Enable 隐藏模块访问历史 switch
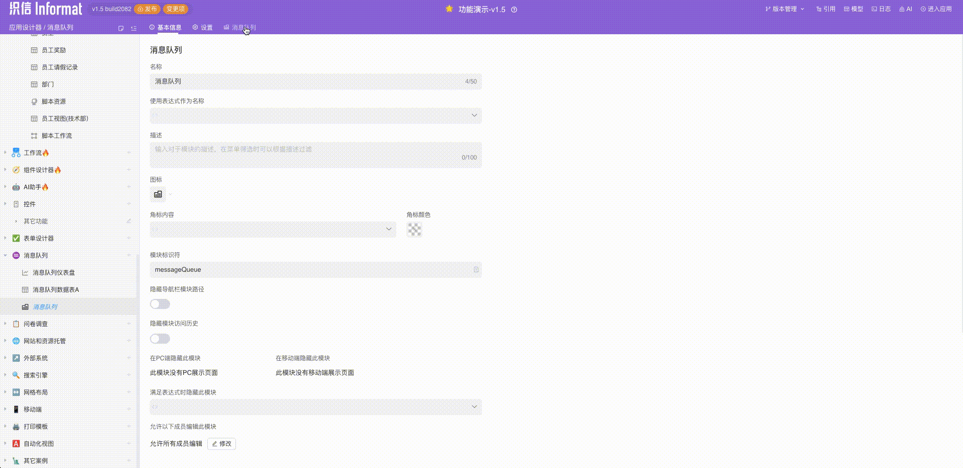 pos(159,339)
